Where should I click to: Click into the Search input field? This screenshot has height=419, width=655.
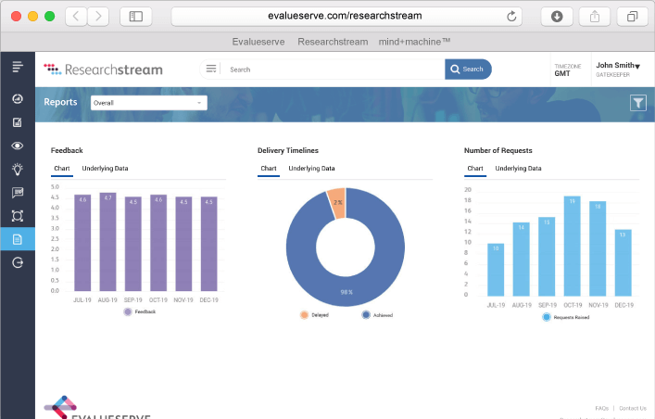332,70
